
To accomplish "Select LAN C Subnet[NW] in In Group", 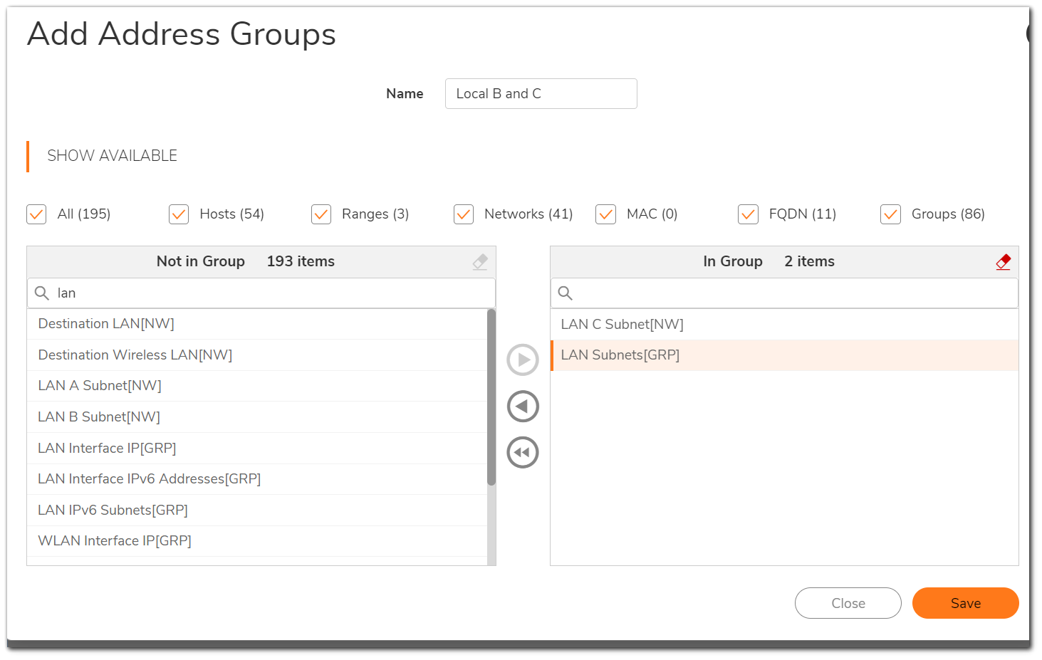I will click(784, 325).
